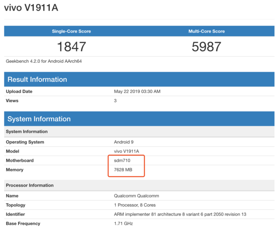This screenshot has width=278, height=232.
Task: Select the views count 3
Action: pos(115,101)
